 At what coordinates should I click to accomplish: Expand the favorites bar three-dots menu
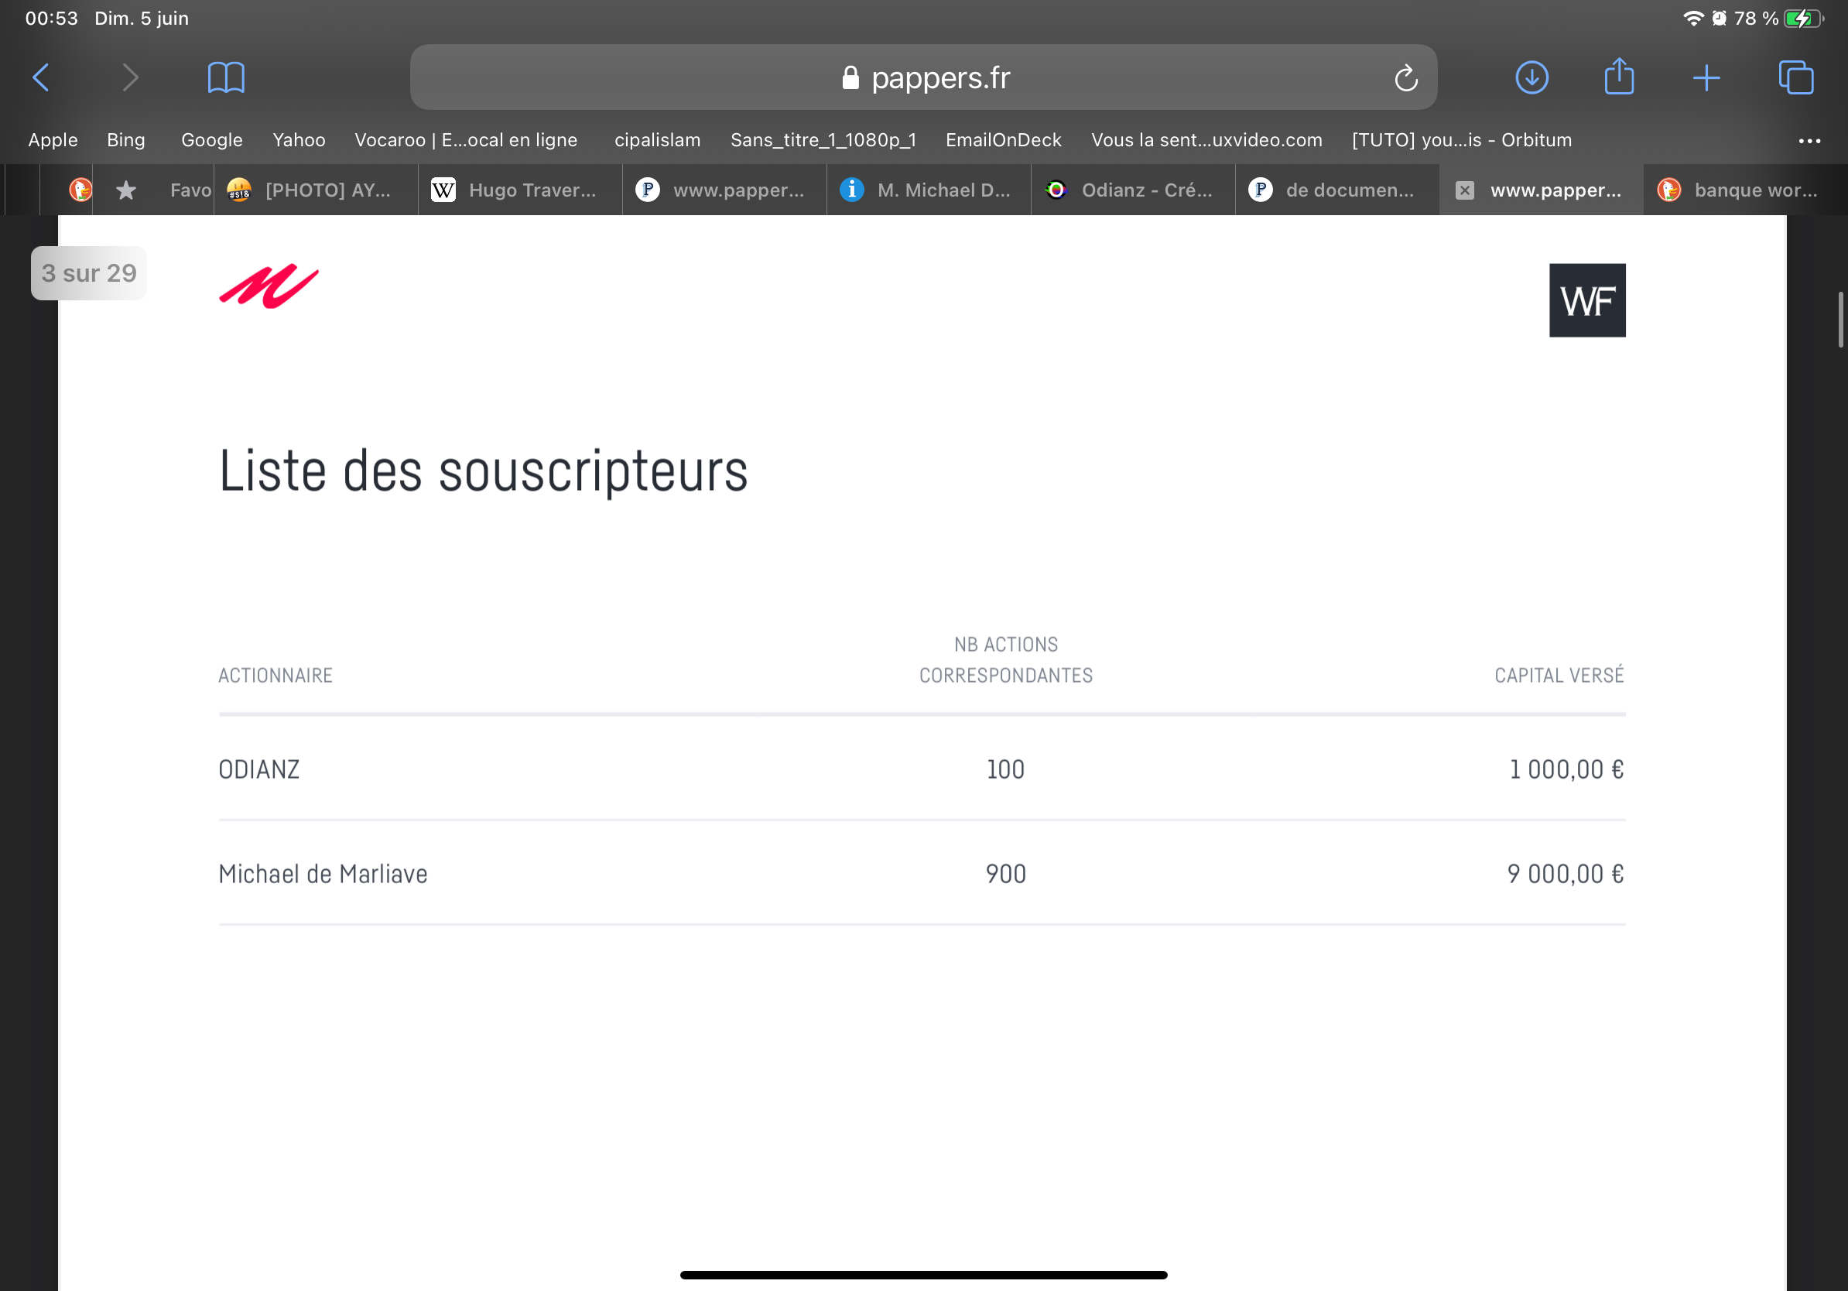[1809, 141]
